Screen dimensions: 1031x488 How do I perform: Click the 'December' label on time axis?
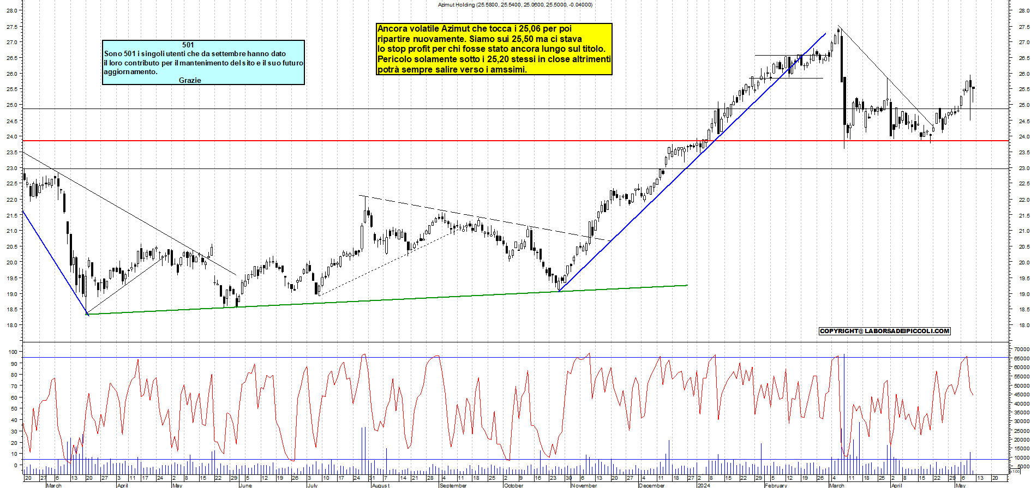652,485
